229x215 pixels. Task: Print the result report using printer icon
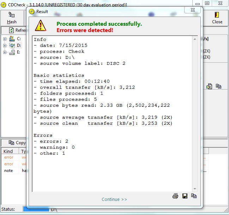[x=175, y=196]
